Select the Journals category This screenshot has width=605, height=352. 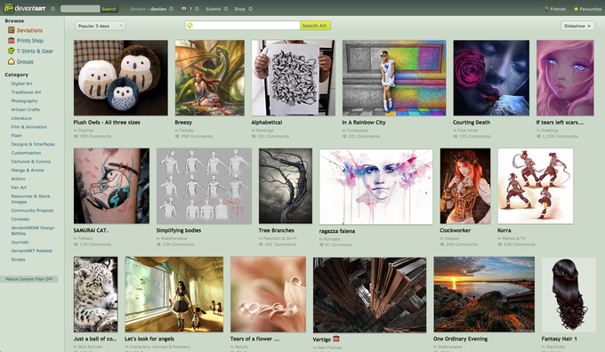tap(20, 242)
